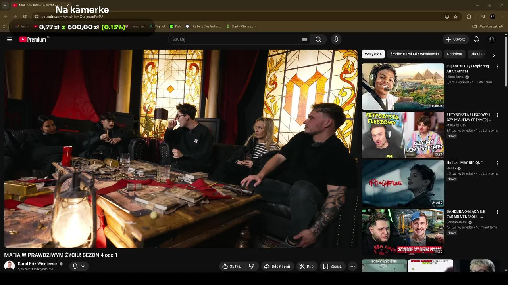
Task: Go forward in browser history
Action: [15, 17]
